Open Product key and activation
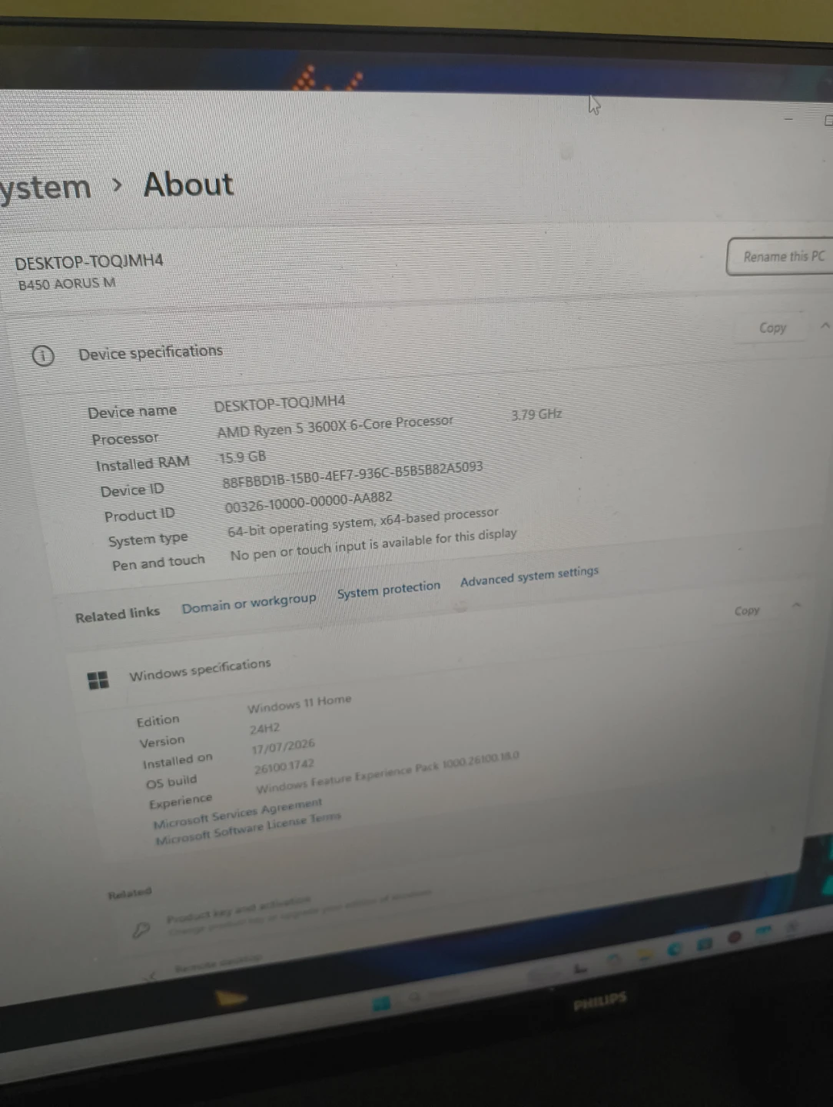This screenshot has height=1107, width=833. coord(239,909)
